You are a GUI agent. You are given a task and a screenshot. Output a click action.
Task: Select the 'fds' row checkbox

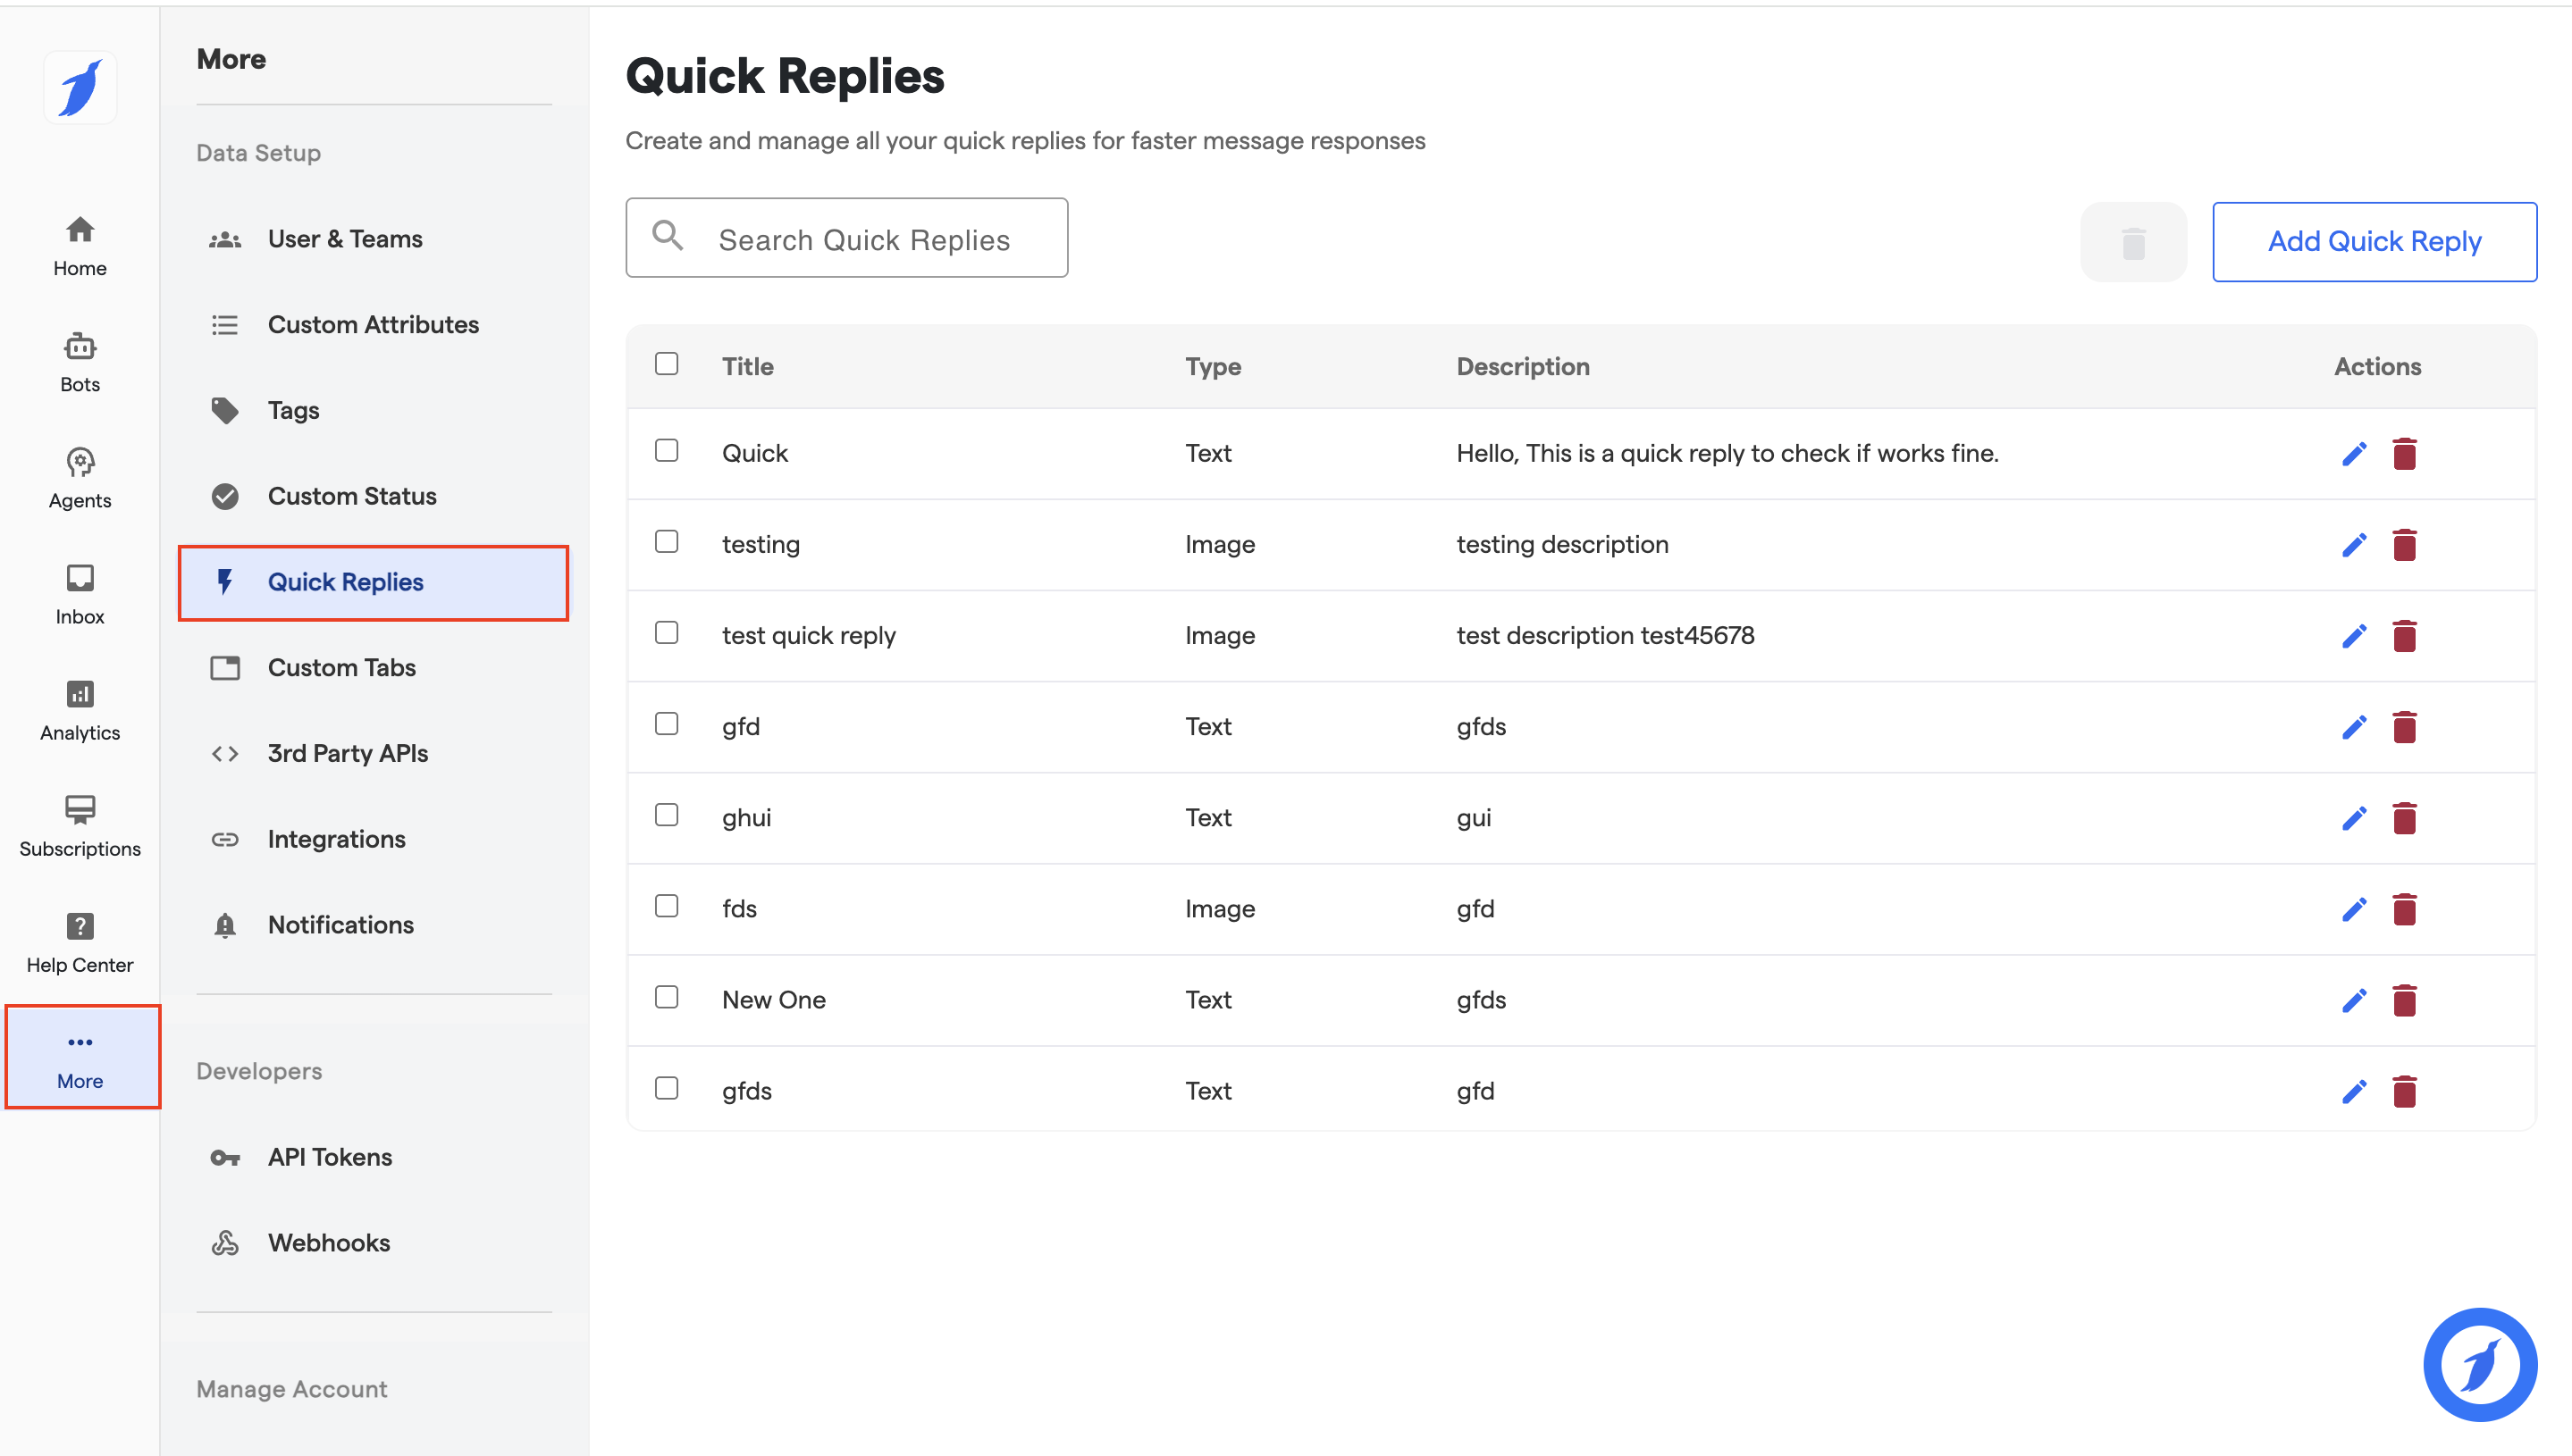coord(667,906)
